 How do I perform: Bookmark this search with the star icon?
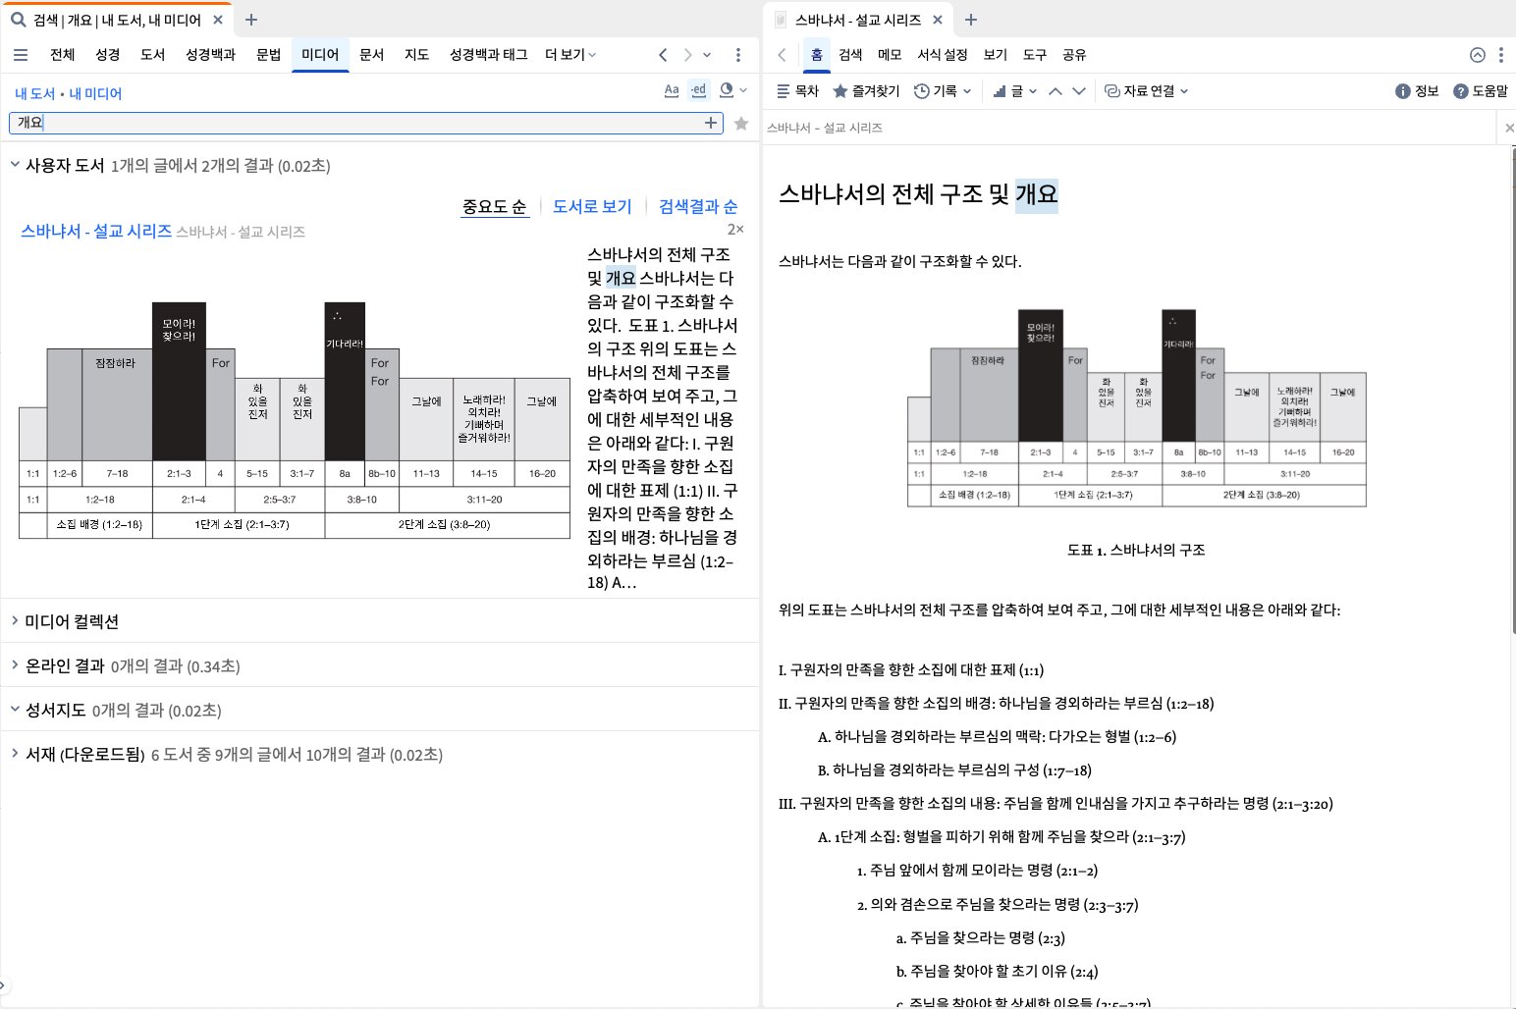tap(741, 123)
